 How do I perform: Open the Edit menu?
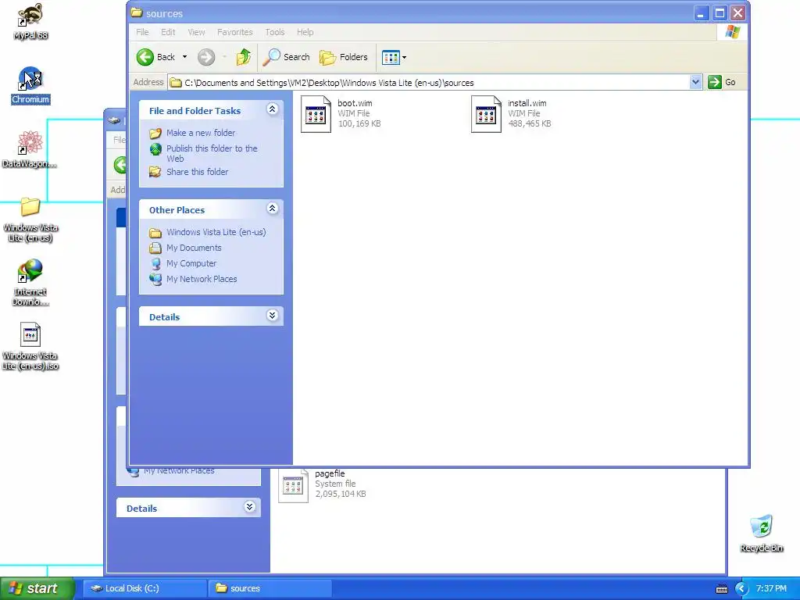click(x=168, y=32)
